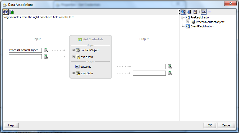This screenshot has width=239, height=133.
Task: Collapse the PreRegistration tree node
Action: coord(182,17)
